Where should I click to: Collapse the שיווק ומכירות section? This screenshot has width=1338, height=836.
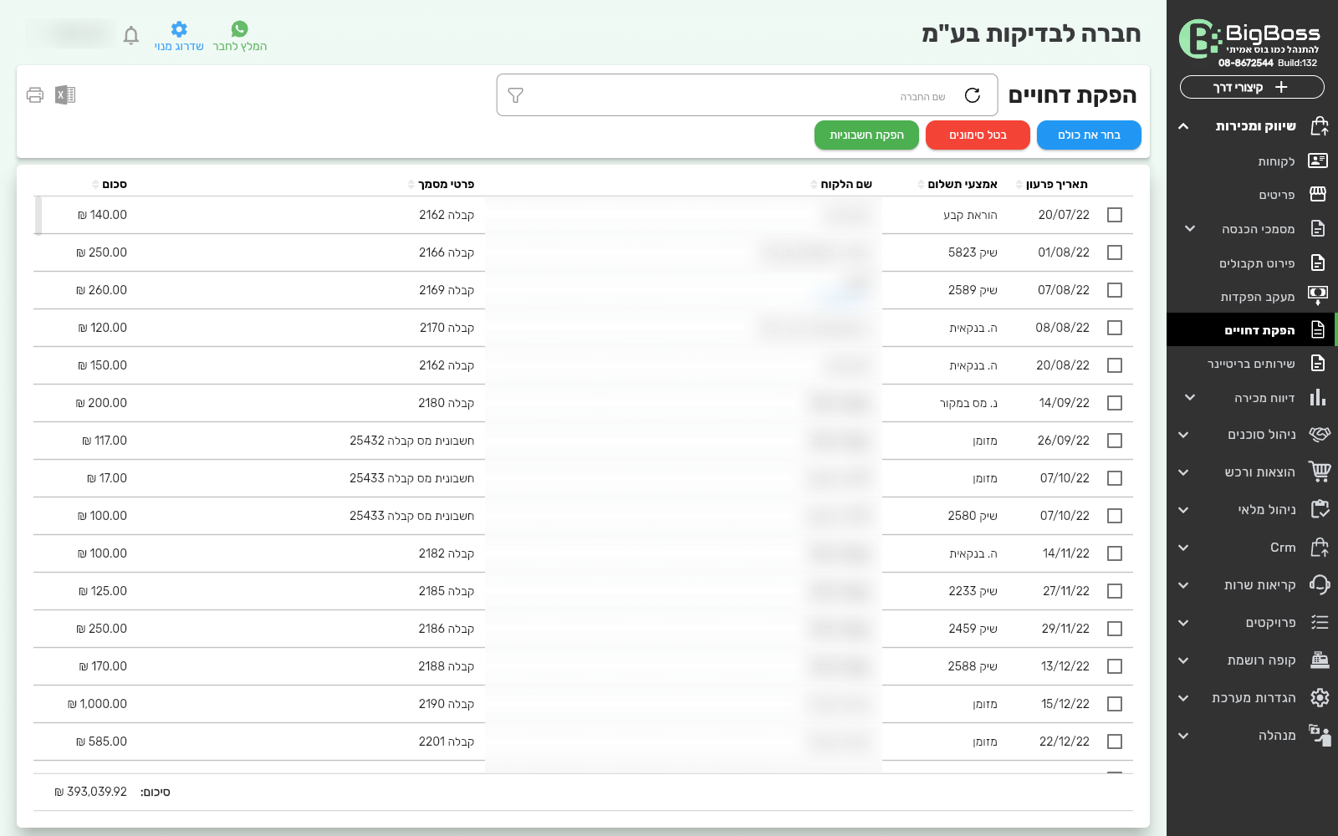click(x=1183, y=126)
